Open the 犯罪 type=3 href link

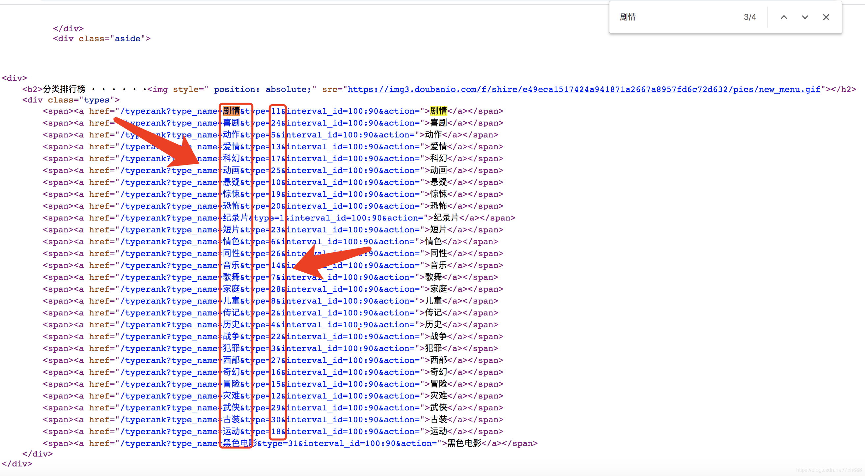267,348
